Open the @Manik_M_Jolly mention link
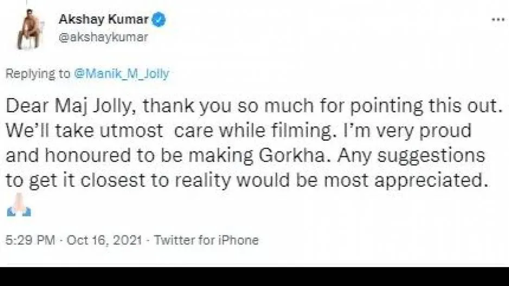The width and height of the screenshot is (509, 286). 121,74
